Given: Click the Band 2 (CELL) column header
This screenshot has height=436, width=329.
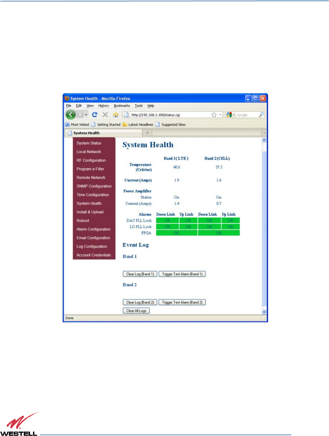Looking at the screenshot, I should coord(217,159).
